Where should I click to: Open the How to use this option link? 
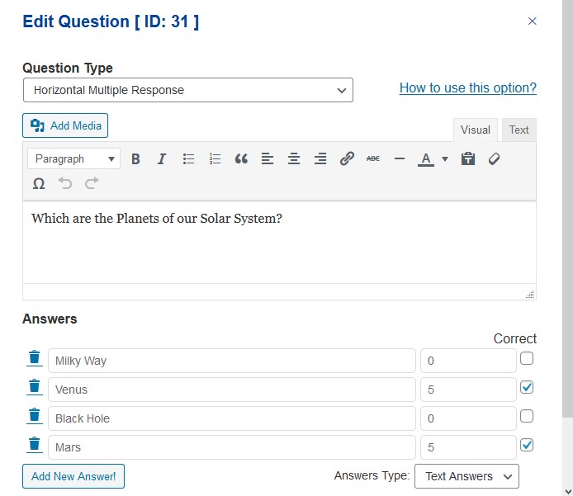click(468, 88)
